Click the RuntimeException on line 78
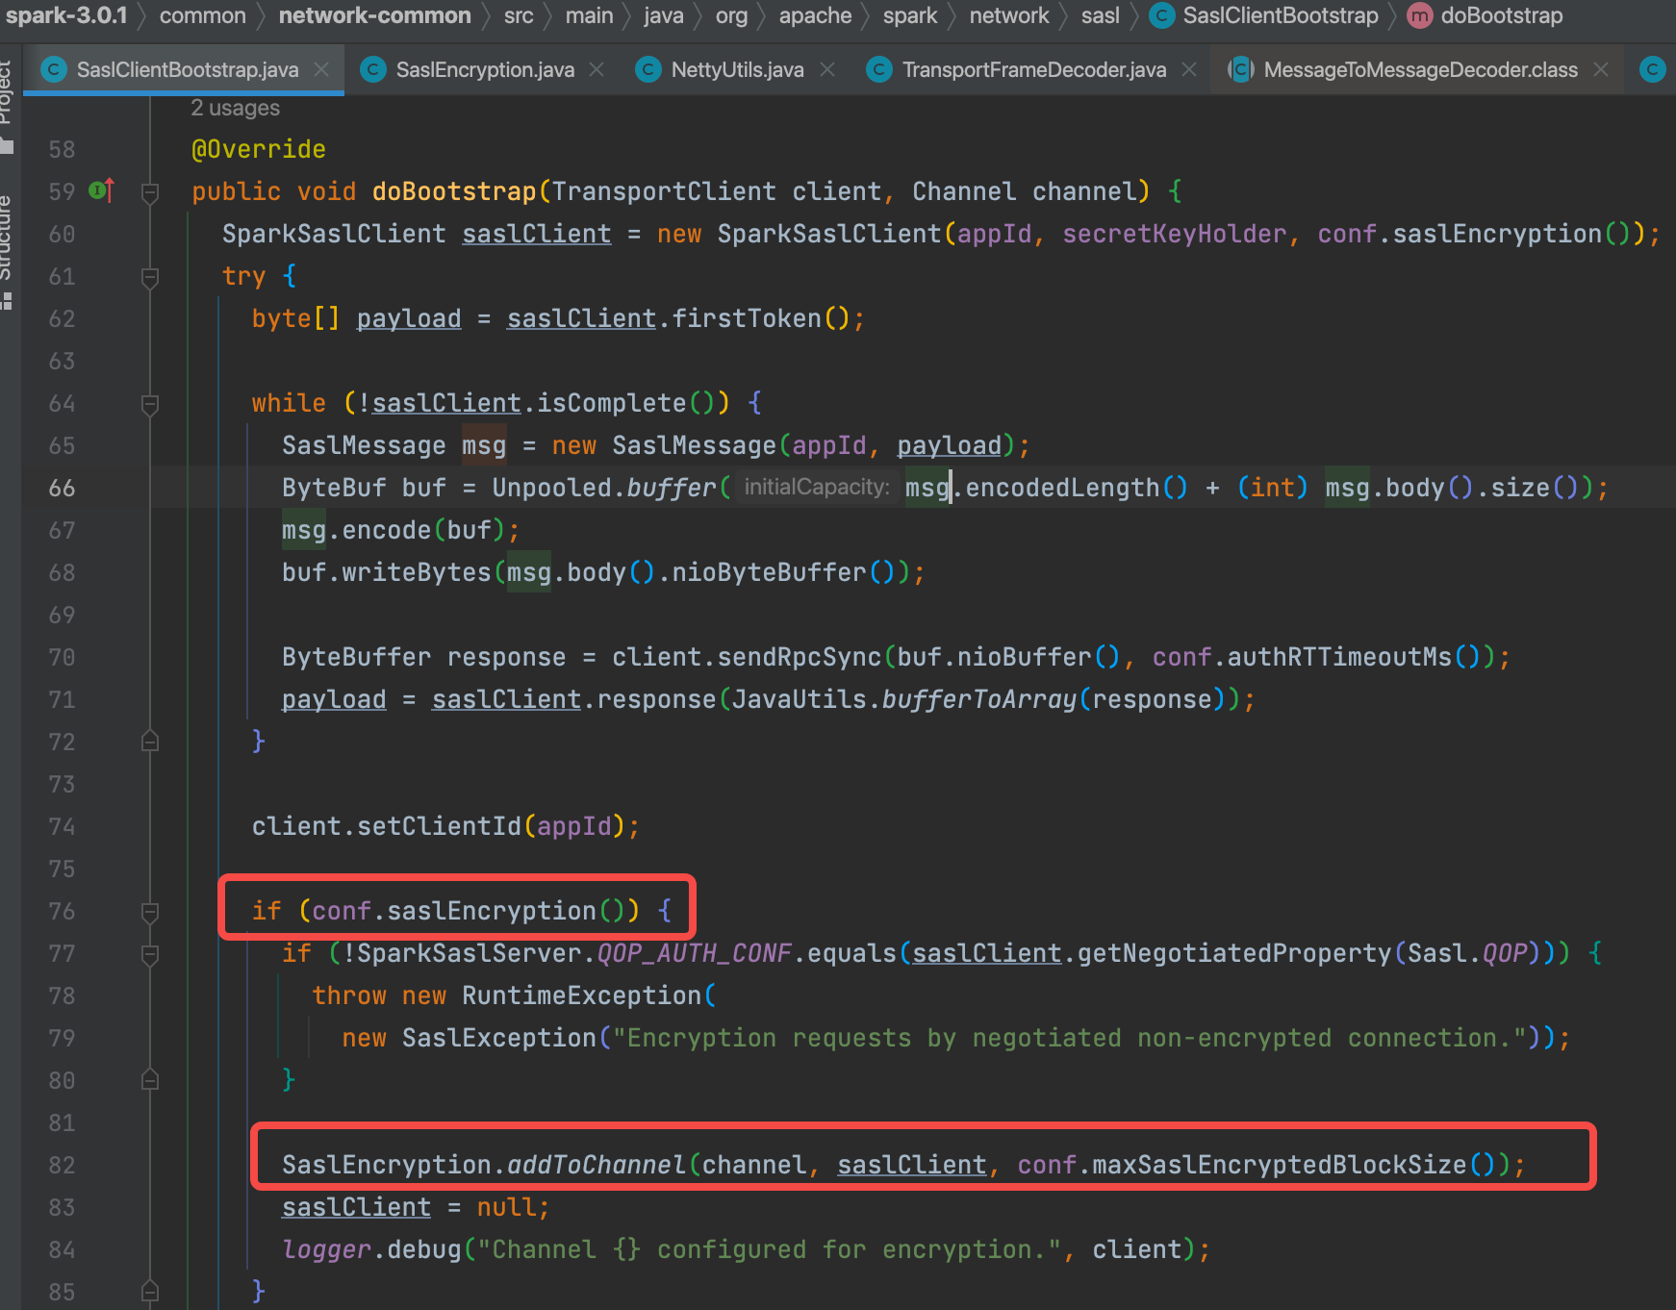 tap(581, 995)
